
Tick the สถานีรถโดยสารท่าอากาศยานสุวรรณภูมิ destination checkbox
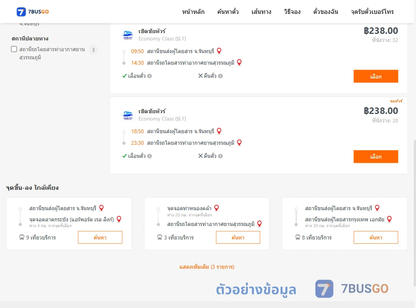[x=14, y=49]
